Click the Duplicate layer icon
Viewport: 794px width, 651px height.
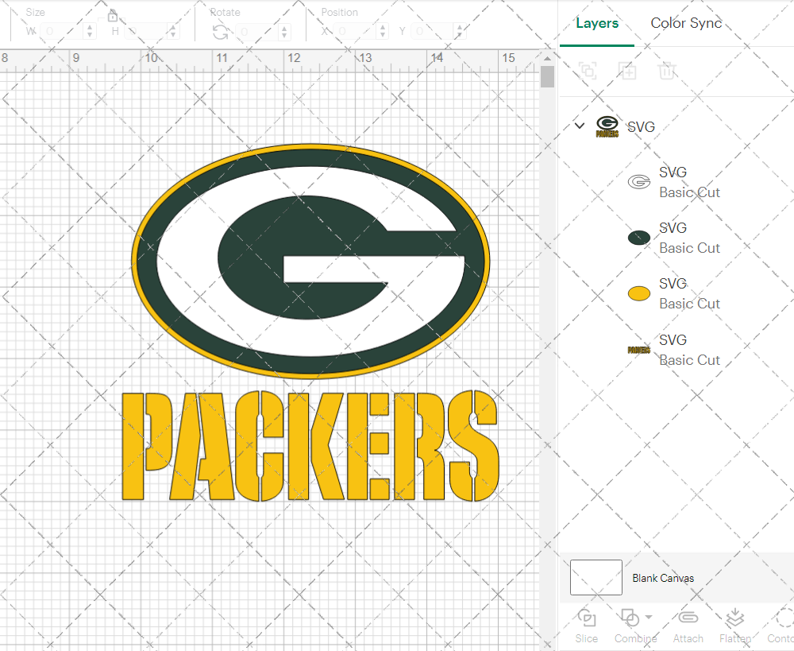click(627, 71)
